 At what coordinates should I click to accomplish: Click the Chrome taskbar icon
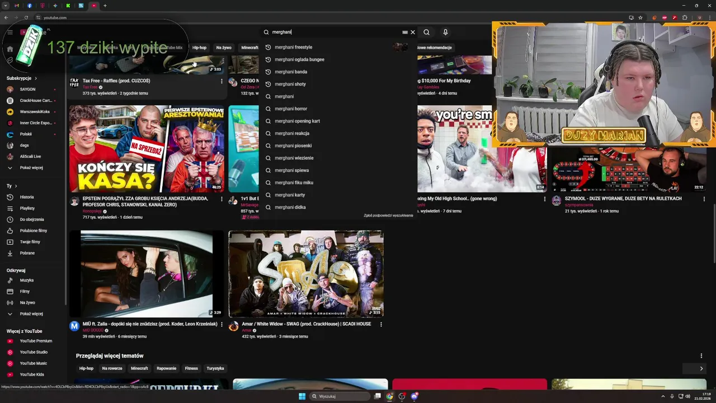pos(390,396)
